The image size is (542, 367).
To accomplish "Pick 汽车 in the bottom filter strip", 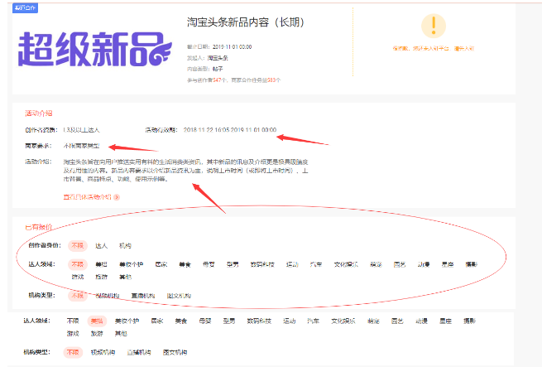I will [313, 321].
